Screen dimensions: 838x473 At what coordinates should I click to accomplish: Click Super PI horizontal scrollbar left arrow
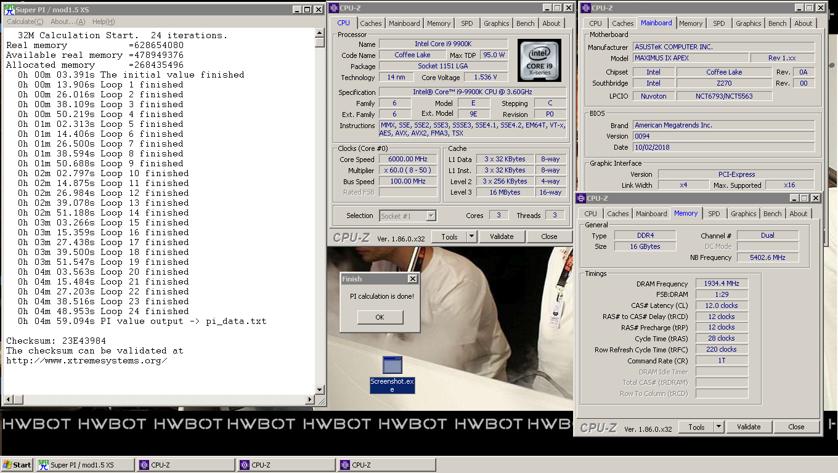click(7, 400)
